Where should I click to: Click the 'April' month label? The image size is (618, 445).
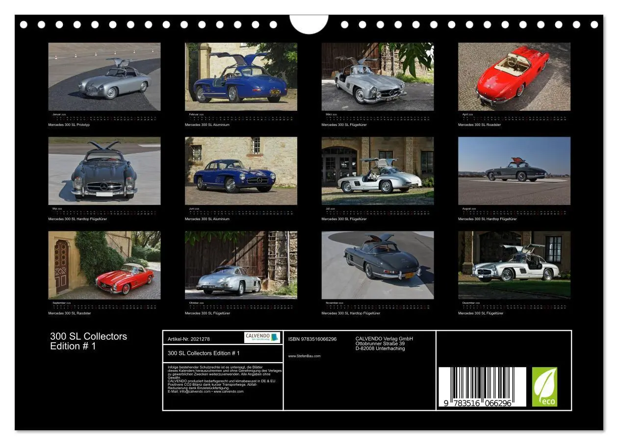tap(465, 114)
